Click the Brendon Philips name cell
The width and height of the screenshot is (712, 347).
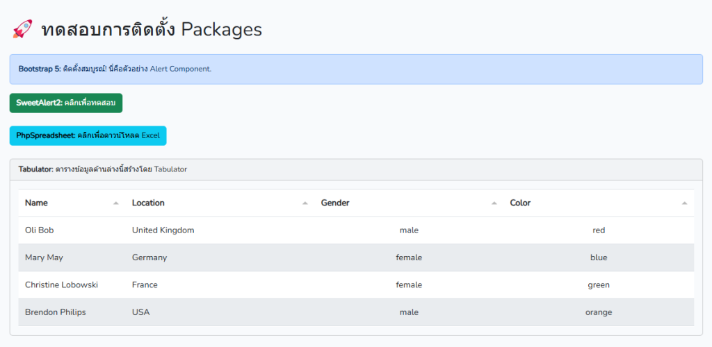pyautogui.click(x=56, y=312)
